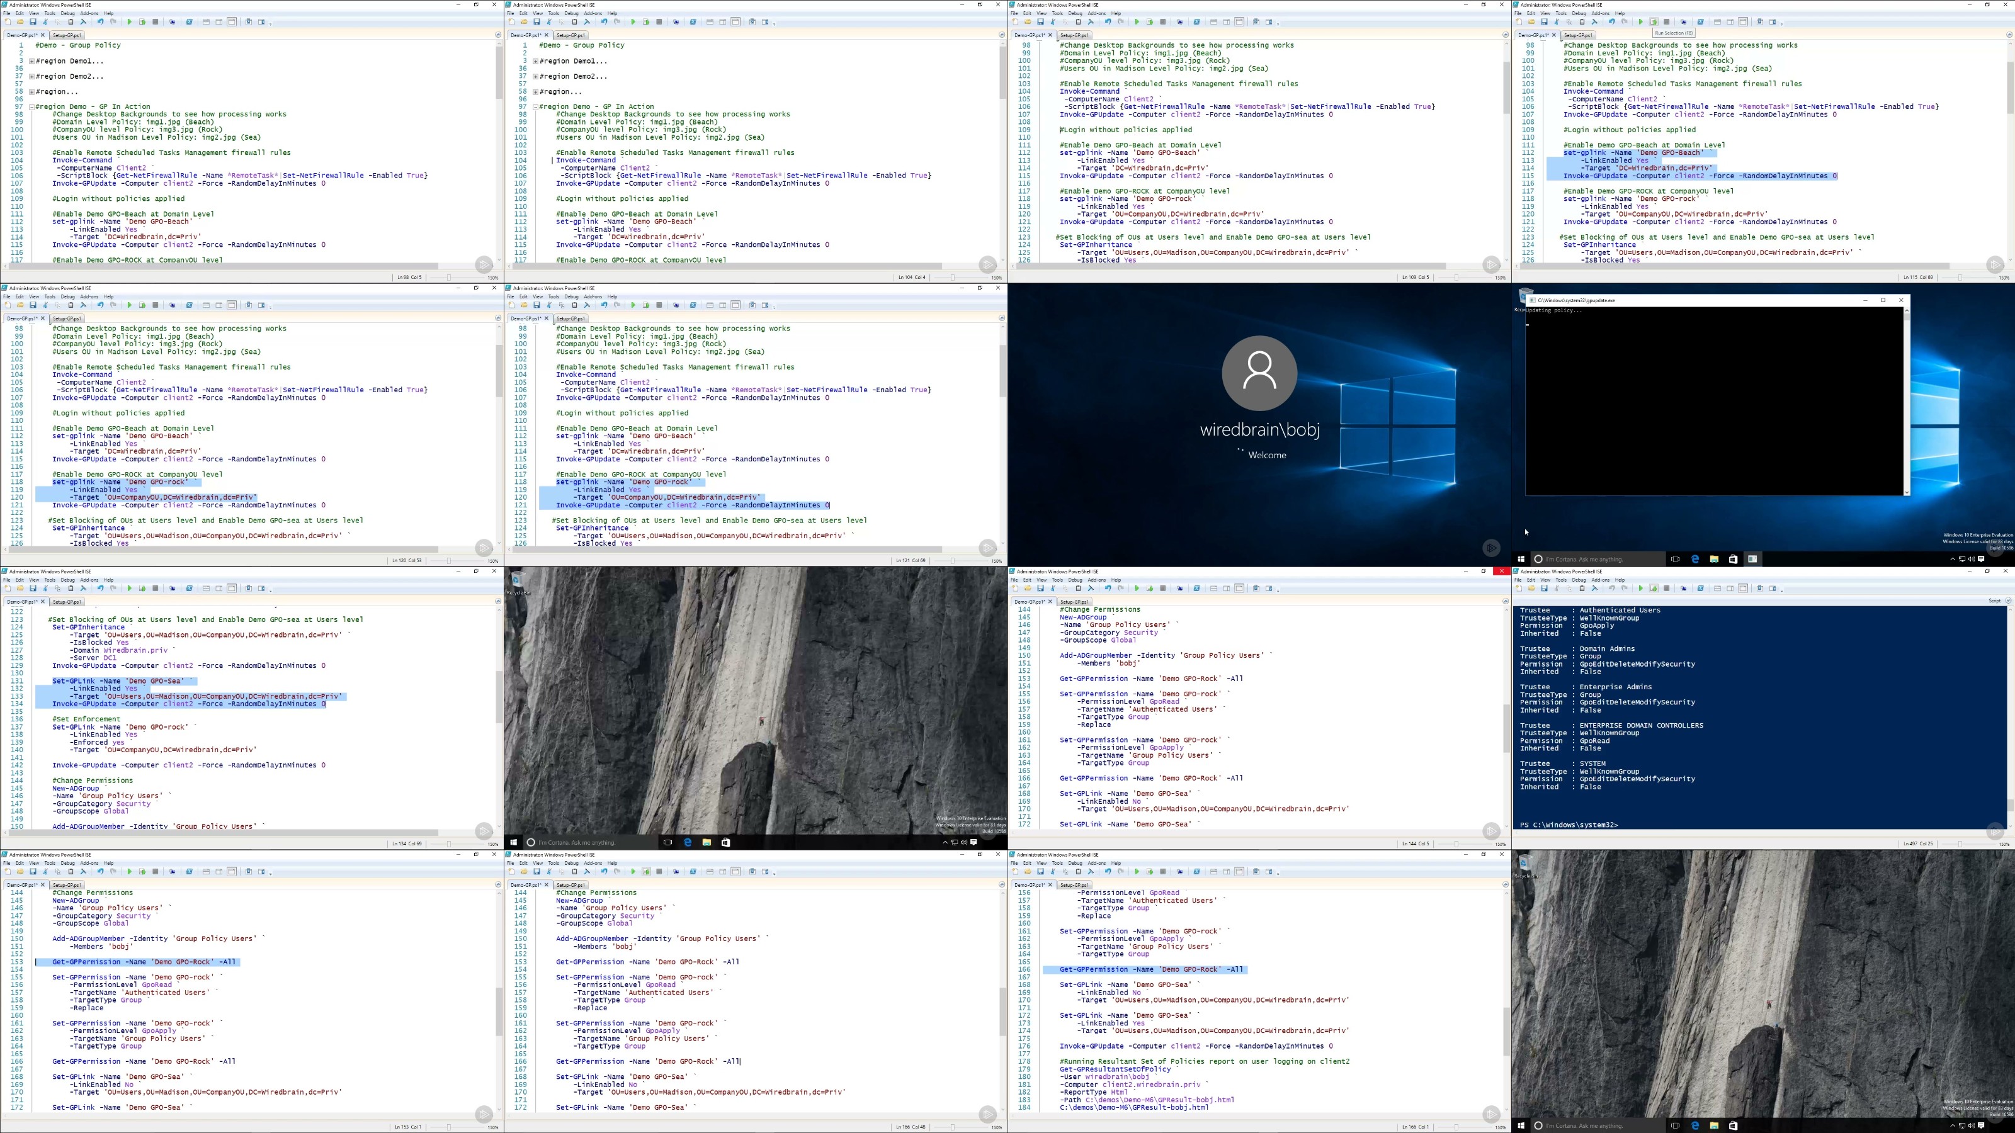Open Edge from taskbar on gpupdate desktop
The height and width of the screenshot is (1133, 2015).
[x=1695, y=559]
